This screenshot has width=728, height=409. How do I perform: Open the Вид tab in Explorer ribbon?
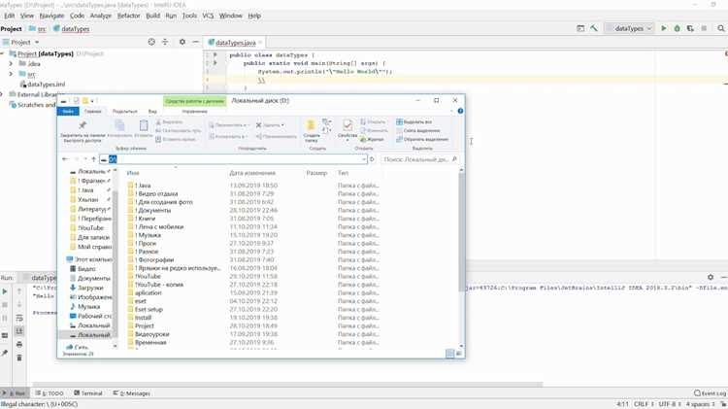tap(152, 112)
